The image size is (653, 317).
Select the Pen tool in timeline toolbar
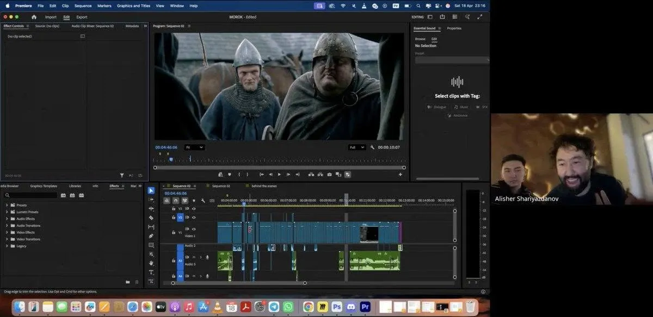151,236
